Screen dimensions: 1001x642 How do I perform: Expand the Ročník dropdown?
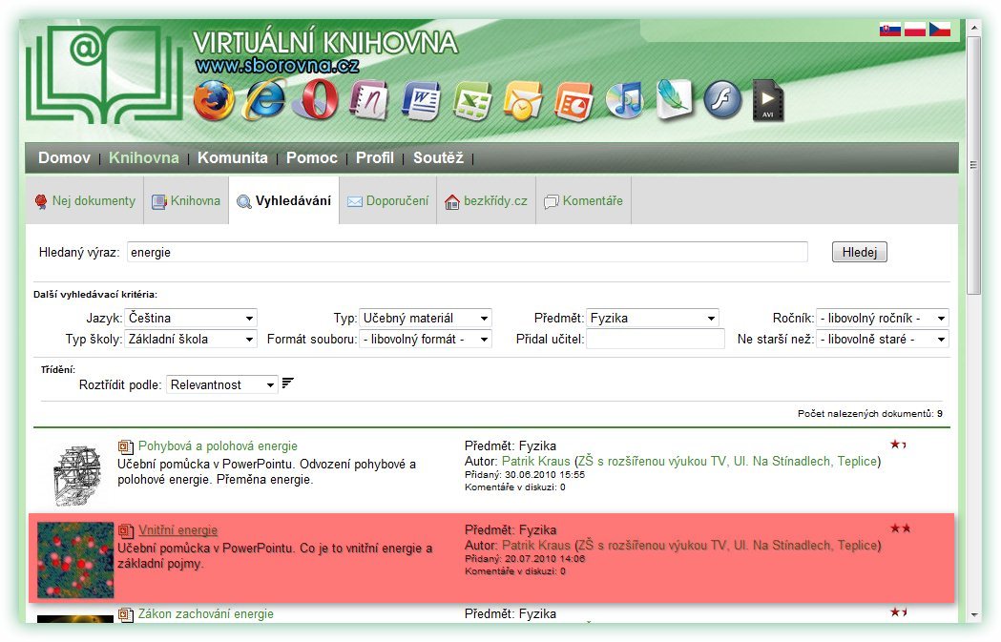coord(883,318)
